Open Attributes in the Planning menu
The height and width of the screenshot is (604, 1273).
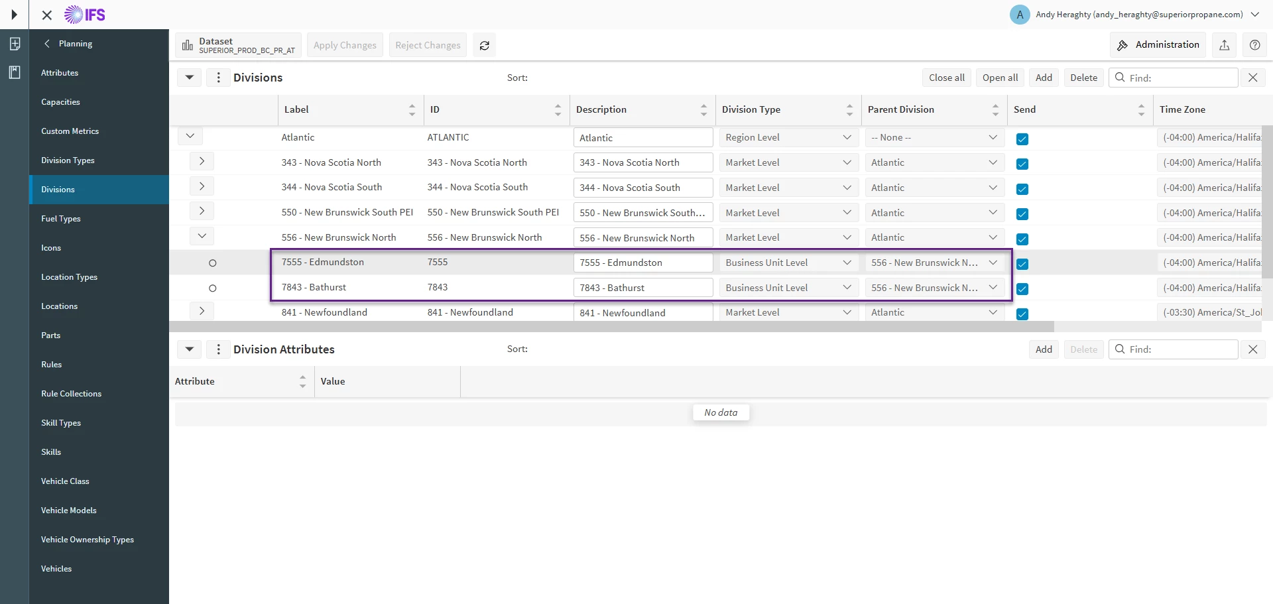pos(60,73)
